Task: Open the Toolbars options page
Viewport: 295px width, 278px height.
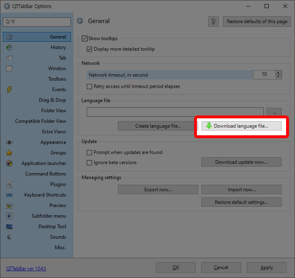Action: [37, 79]
